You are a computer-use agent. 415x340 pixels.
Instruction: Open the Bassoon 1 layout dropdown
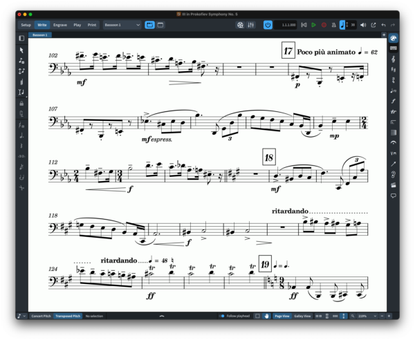coord(122,25)
